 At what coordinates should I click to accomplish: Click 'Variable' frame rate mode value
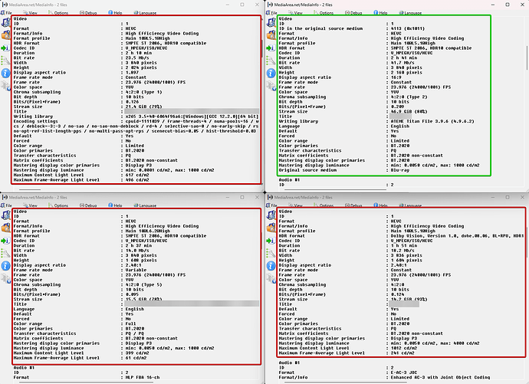[x=136, y=270]
